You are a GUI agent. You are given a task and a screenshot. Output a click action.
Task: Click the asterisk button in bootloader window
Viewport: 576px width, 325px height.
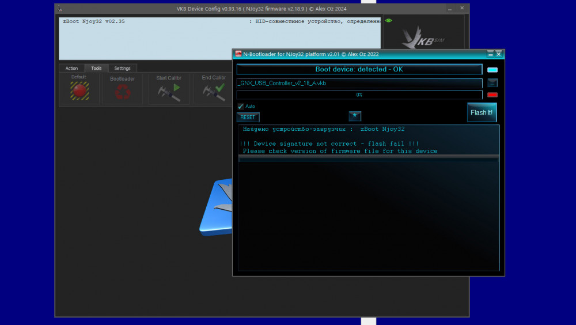(355, 116)
